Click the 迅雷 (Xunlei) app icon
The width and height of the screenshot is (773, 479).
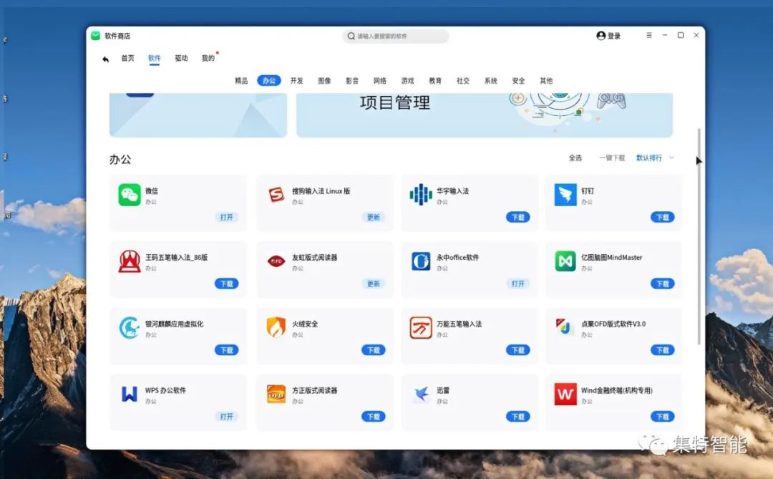point(421,394)
